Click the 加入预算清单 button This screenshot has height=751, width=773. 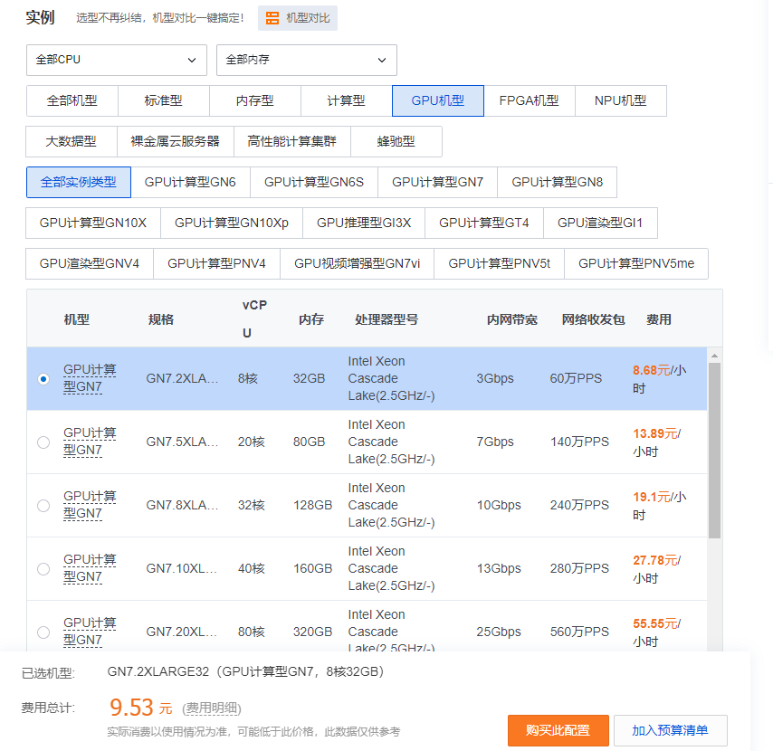[671, 730]
